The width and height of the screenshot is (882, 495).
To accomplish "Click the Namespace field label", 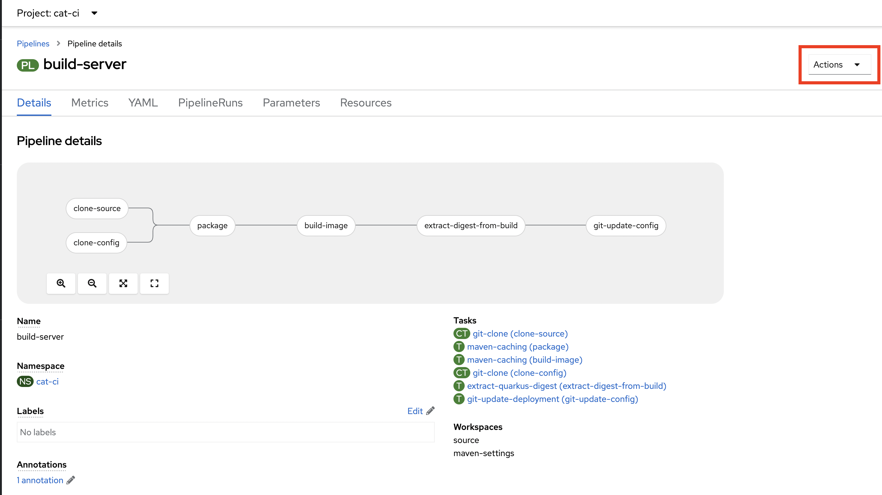I will coord(40,366).
